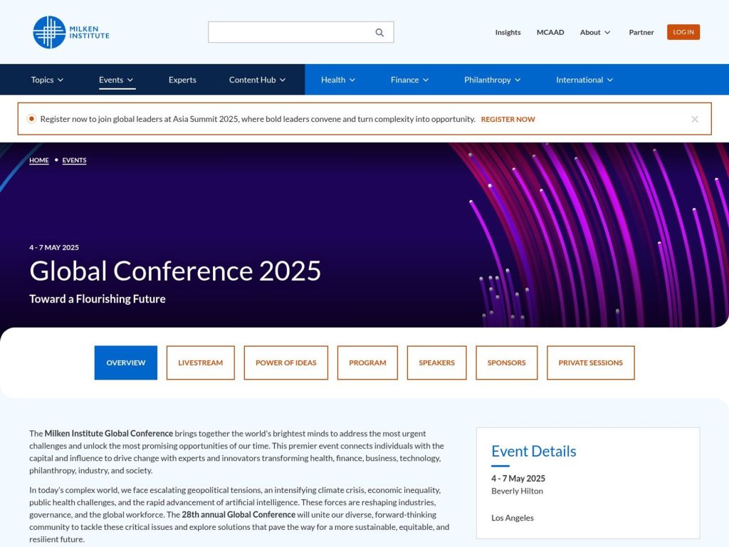
Task: Open the About dropdown
Action: (595, 32)
